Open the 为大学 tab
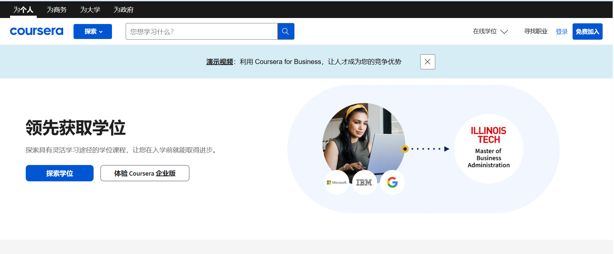 90,10
